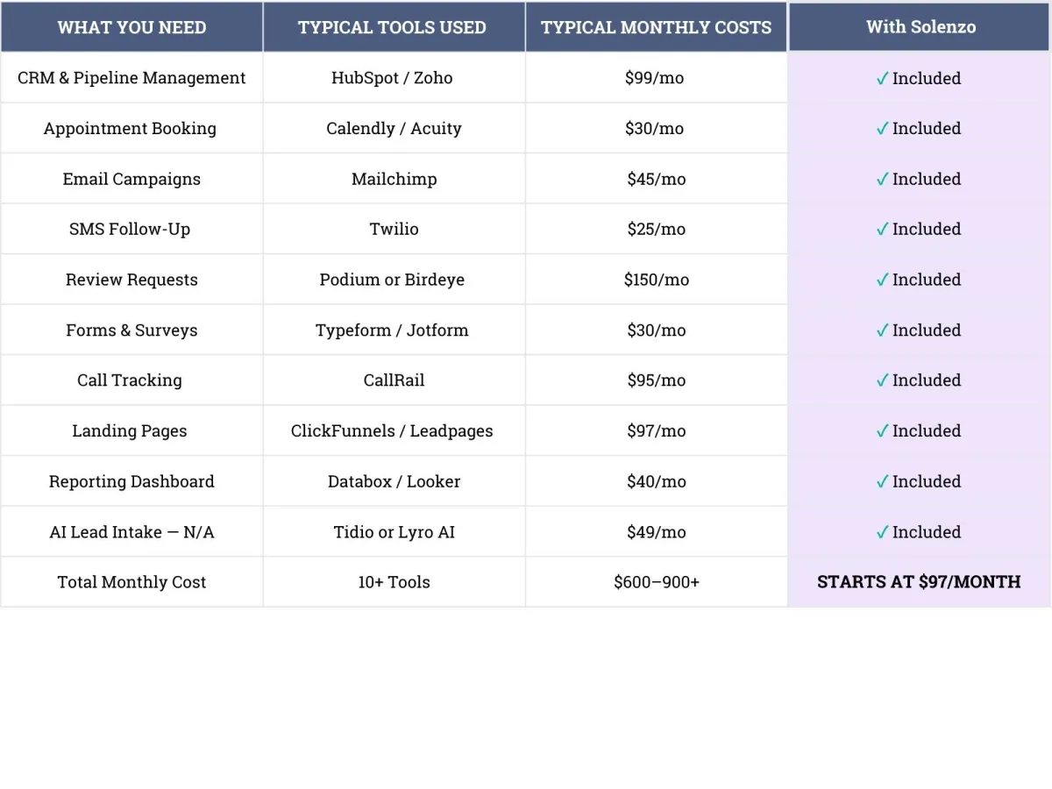1052x789 pixels.
Task: Click the $97/mo price
Action: (x=656, y=430)
